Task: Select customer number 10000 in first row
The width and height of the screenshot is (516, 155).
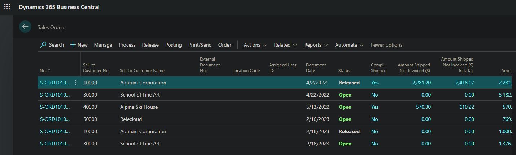Action: (x=90, y=83)
